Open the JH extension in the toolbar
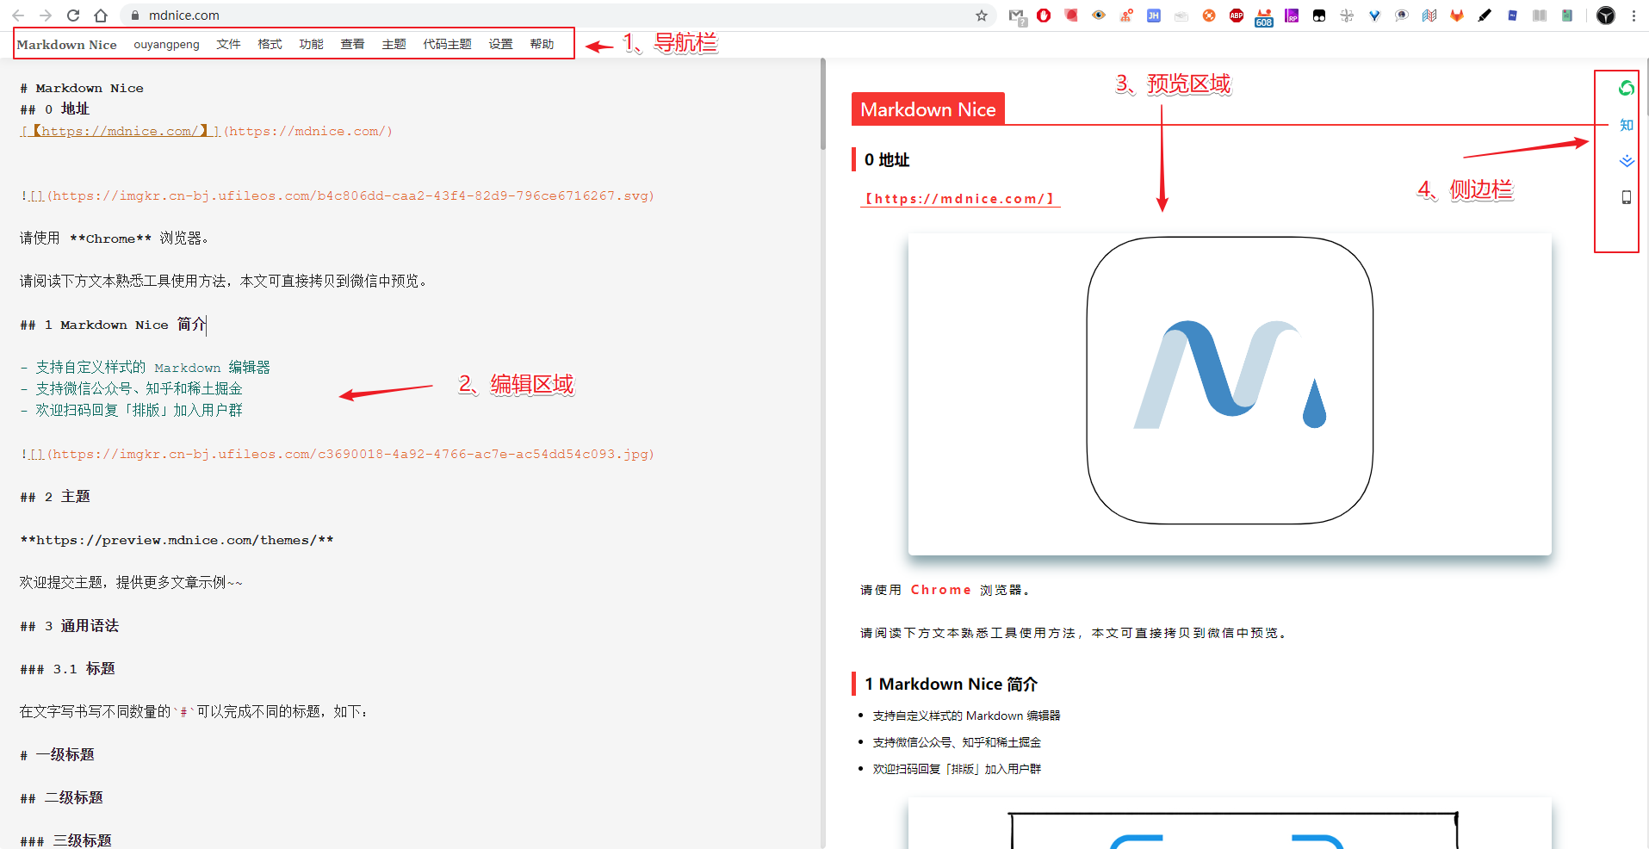The width and height of the screenshot is (1649, 849). pos(1153,15)
